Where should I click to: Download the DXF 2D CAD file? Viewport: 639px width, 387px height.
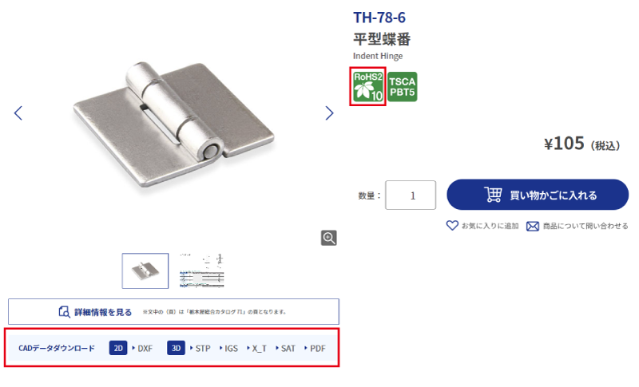(x=145, y=349)
